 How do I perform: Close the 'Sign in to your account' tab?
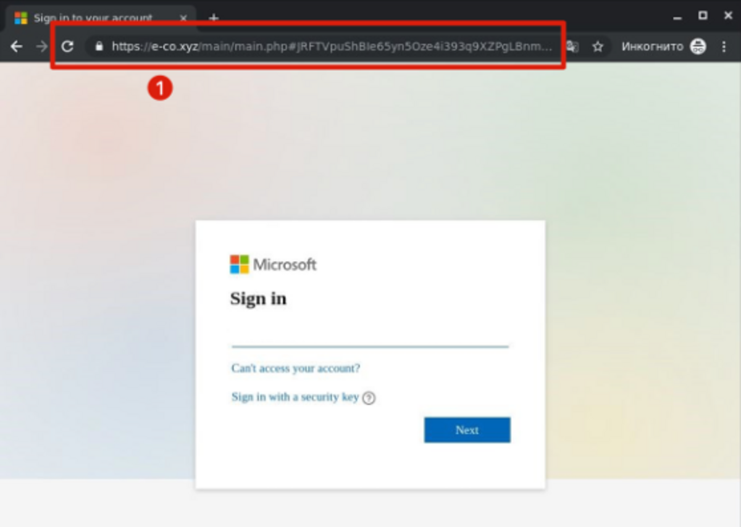[x=183, y=18]
